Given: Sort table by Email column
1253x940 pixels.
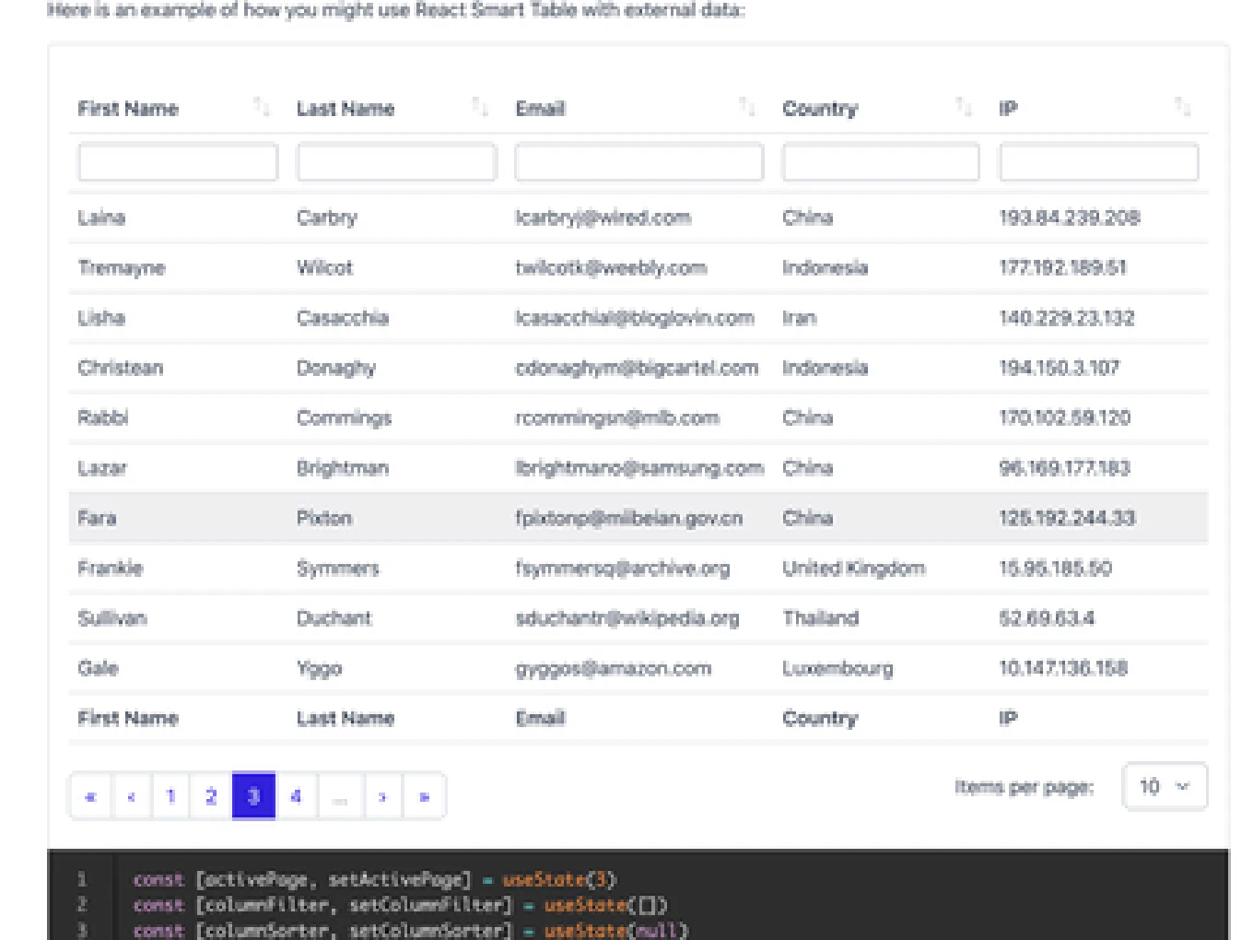Looking at the screenshot, I should pos(747,108).
